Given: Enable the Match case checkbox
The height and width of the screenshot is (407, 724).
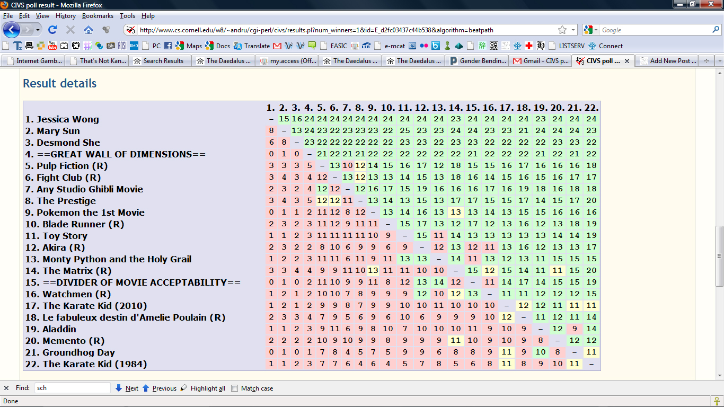Looking at the screenshot, I should (x=235, y=388).
